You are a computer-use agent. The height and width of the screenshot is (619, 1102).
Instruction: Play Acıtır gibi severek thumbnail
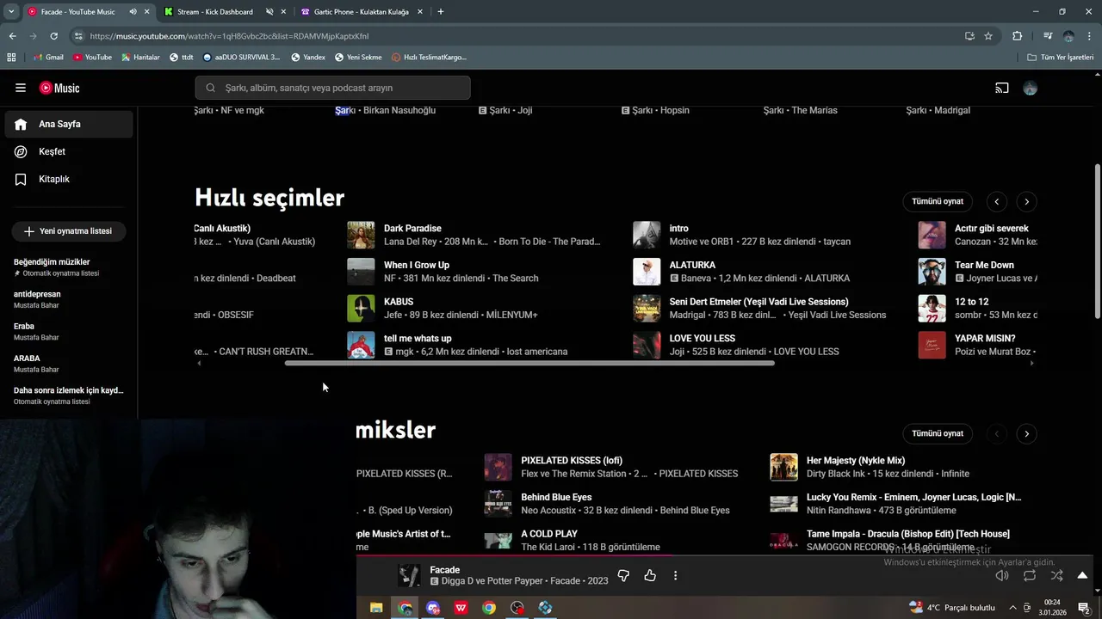tap(932, 235)
